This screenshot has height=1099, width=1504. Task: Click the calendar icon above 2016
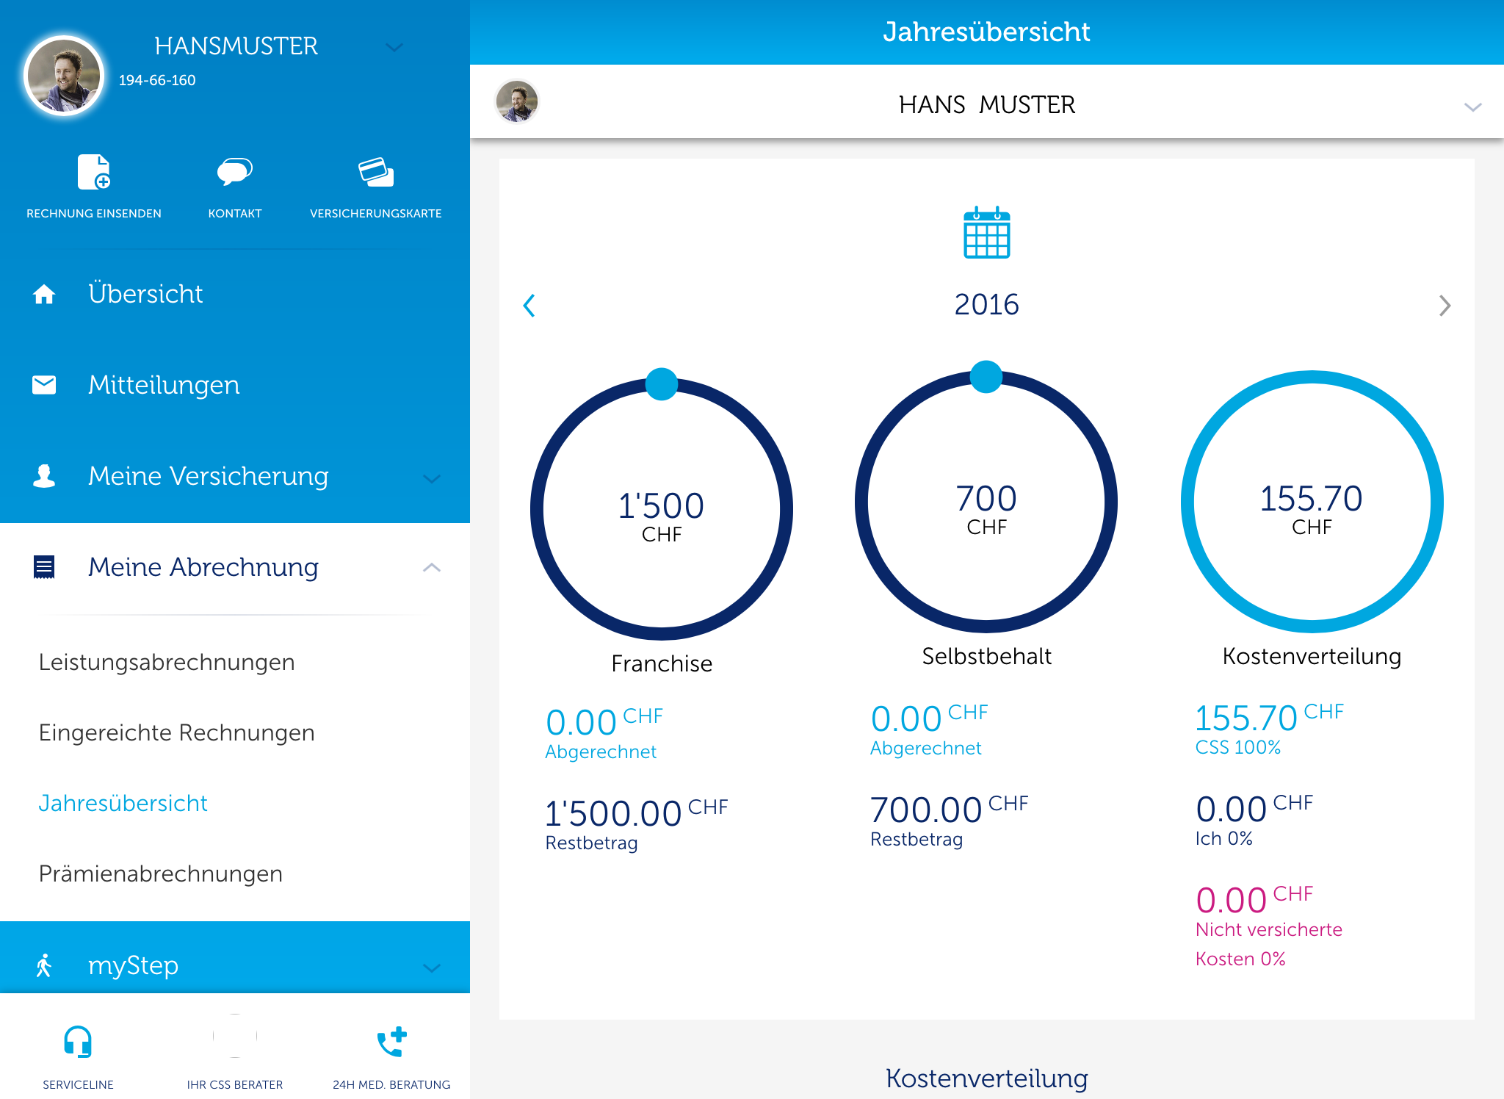coord(986,233)
